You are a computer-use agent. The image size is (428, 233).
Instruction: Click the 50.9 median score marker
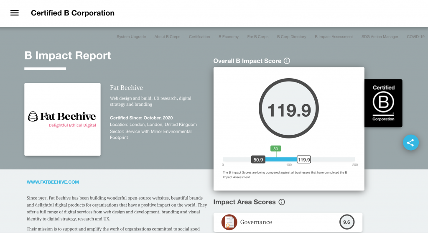point(258,159)
